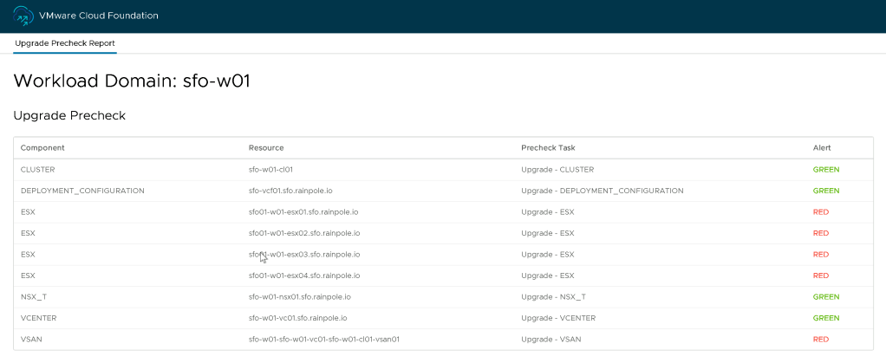
Task: Click the Alert column header
Action: click(822, 148)
